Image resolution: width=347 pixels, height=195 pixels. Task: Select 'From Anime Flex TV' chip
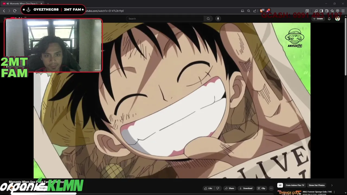(x=295, y=185)
